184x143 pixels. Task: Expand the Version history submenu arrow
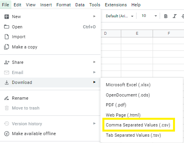click(x=94, y=123)
